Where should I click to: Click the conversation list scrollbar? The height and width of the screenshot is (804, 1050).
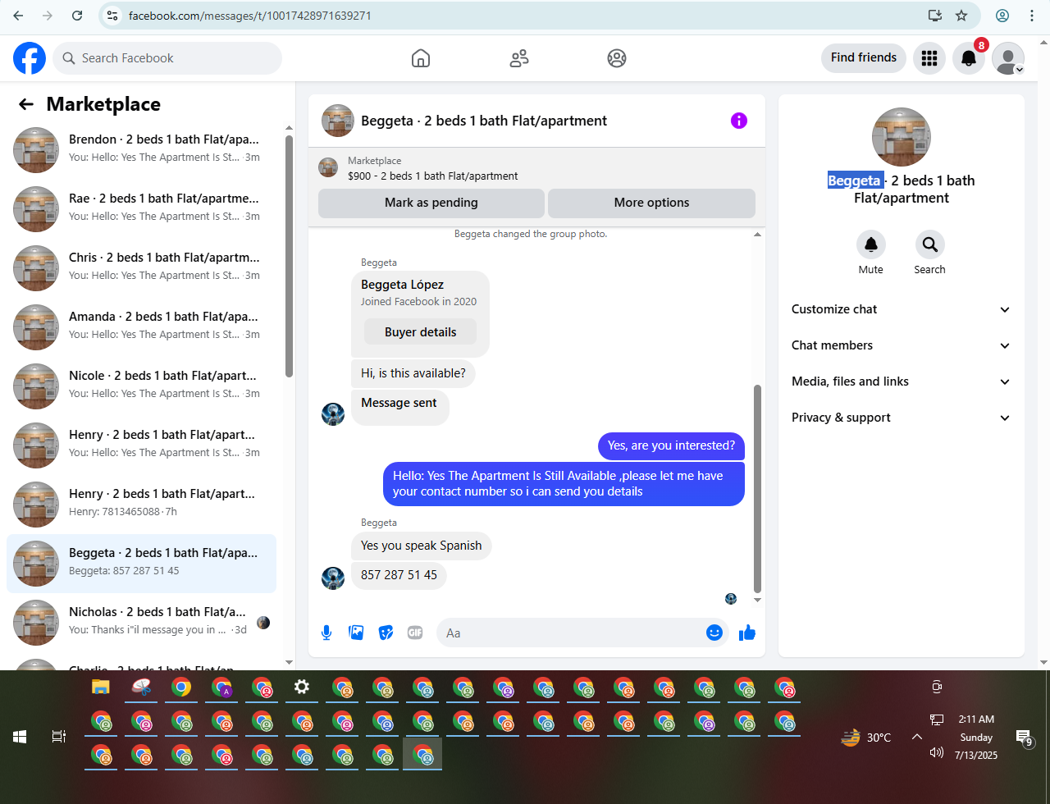pos(289,256)
